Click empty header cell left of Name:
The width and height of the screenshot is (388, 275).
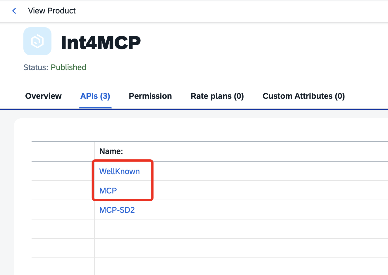[x=63, y=151]
